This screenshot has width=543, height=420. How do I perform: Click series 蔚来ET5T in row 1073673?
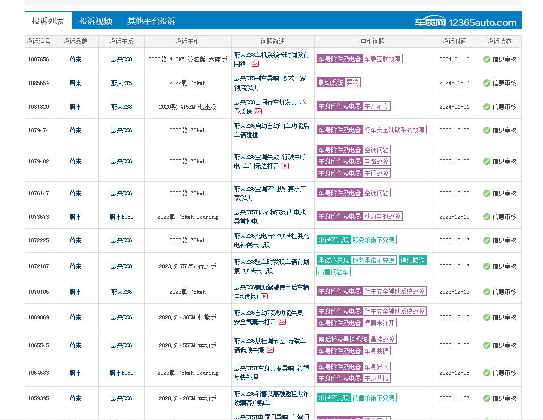point(121,217)
